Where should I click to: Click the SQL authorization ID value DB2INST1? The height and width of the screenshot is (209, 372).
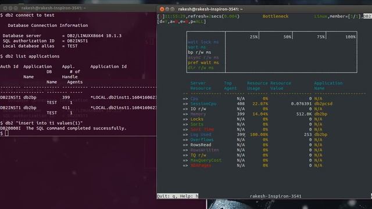pos(77,41)
